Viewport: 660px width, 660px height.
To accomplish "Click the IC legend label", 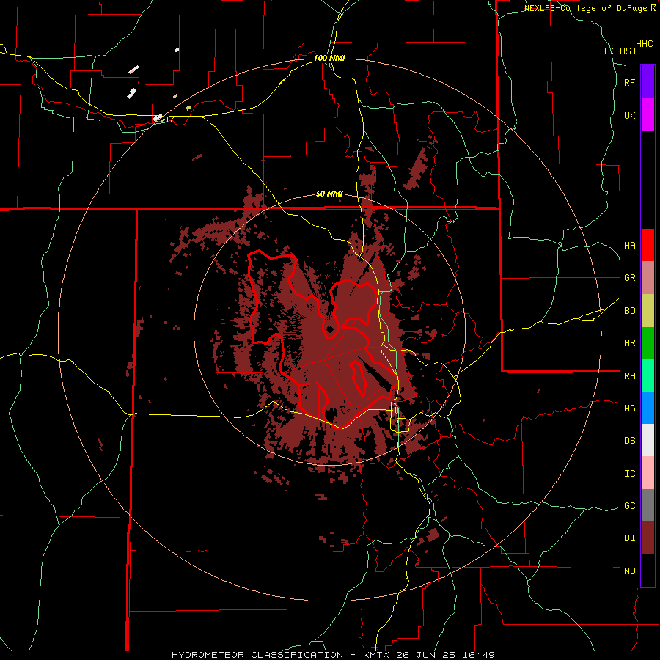I will [629, 473].
